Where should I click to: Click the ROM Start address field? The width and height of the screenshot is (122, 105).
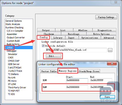(x=77, y=80)
